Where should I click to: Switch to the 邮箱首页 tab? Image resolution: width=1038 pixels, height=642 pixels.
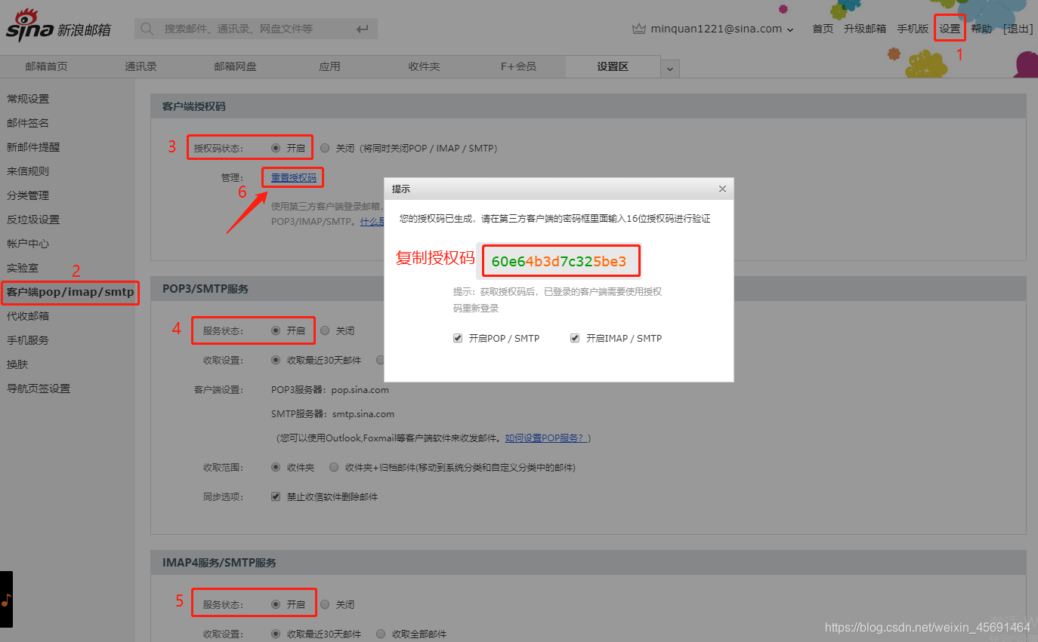click(x=47, y=66)
